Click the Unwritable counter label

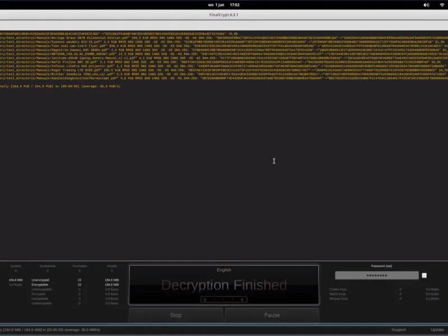coord(80,266)
